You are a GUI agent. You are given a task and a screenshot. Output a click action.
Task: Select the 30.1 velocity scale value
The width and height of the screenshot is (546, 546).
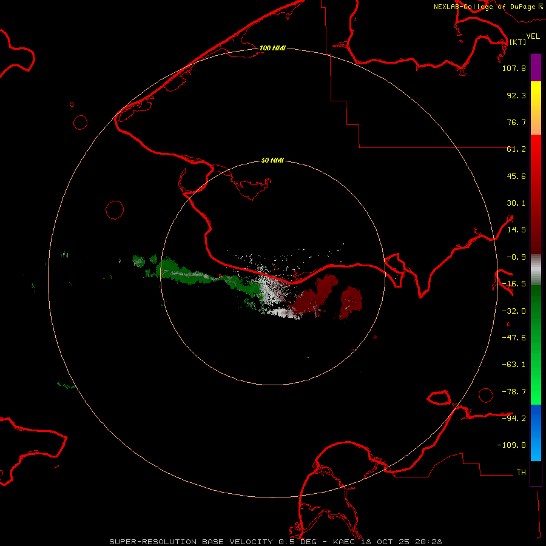516,203
